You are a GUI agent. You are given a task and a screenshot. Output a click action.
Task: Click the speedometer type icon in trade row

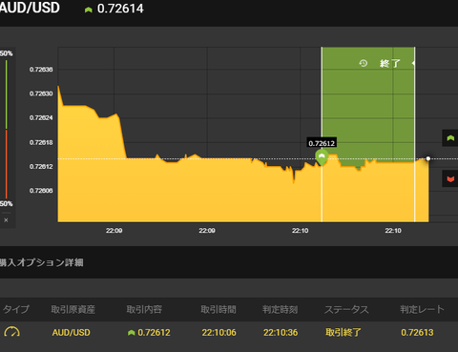pyautogui.click(x=12, y=332)
